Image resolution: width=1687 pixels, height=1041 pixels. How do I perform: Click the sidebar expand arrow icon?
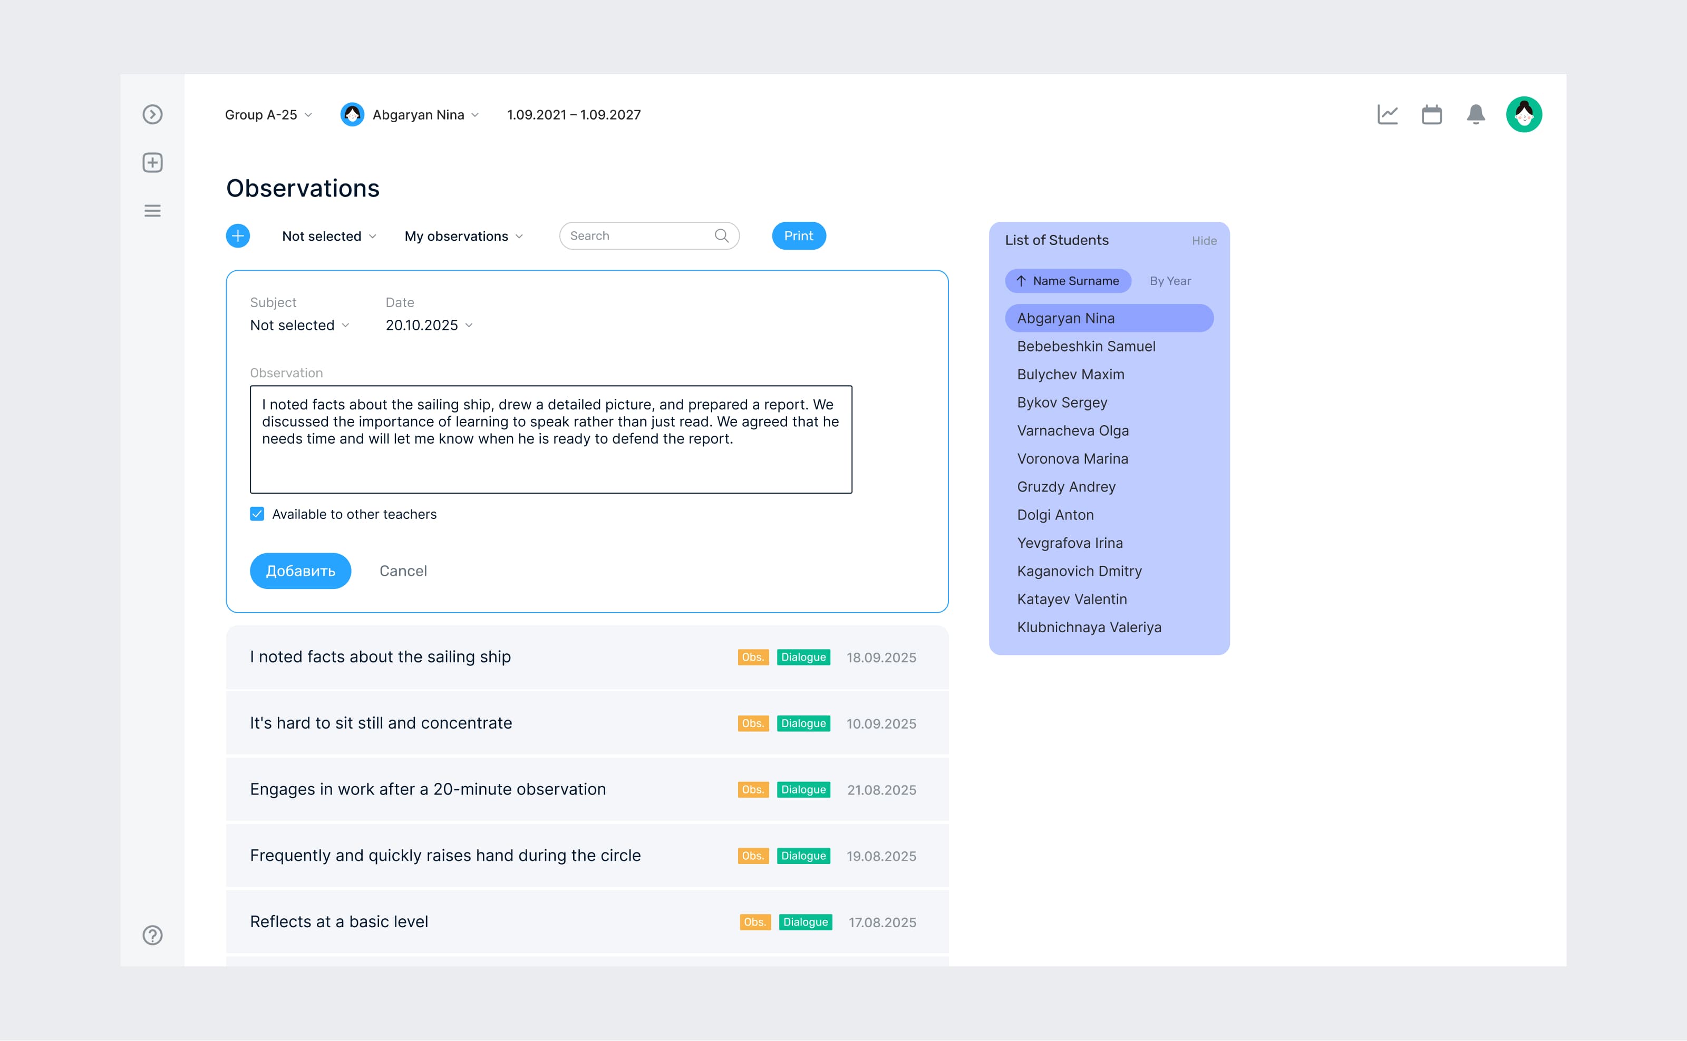152,114
